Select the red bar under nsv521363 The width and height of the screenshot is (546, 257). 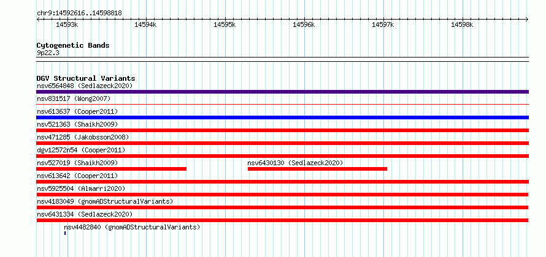[282, 130]
